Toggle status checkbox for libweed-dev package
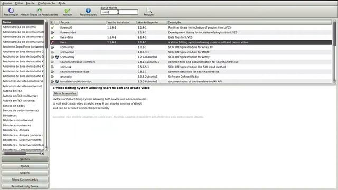This screenshot has width=338, height=190. tap(52, 32)
